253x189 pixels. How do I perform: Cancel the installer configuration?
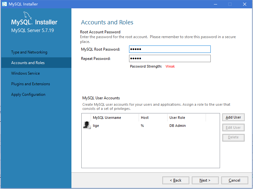235,180
